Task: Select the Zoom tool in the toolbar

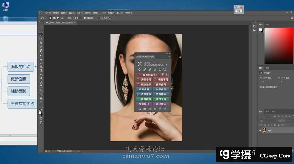Action: tap(41, 102)
